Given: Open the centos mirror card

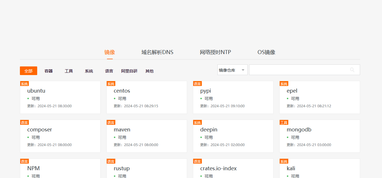Looking at the screenshot, I should (x=147, y=97).
